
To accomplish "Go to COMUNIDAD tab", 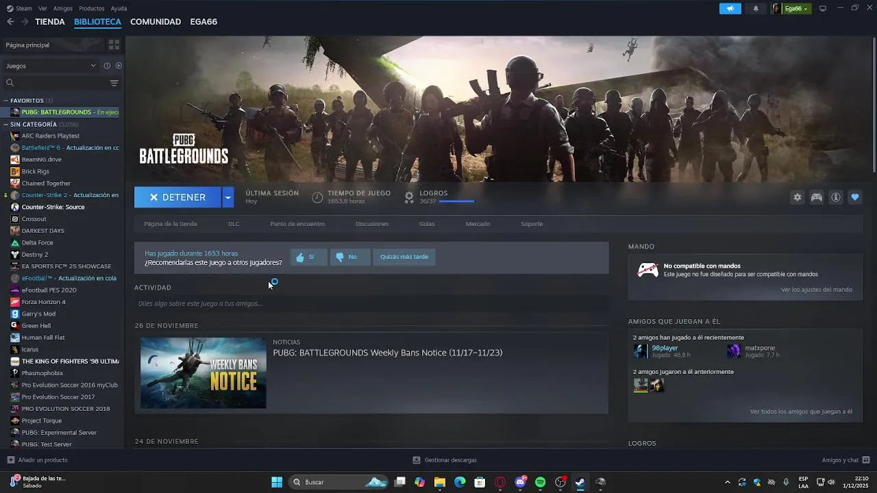I will (x=156, y=22).
